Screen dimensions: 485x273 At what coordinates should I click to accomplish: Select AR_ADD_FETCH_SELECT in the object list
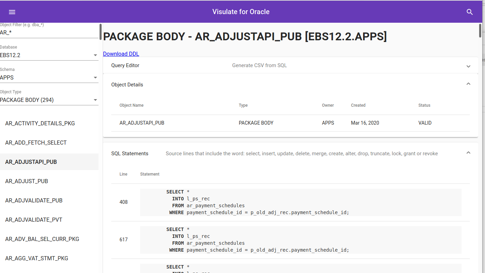(49, 143)
